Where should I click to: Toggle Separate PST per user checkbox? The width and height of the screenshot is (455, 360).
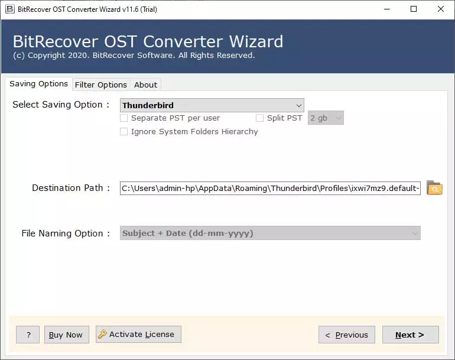[x=124, y=118]
